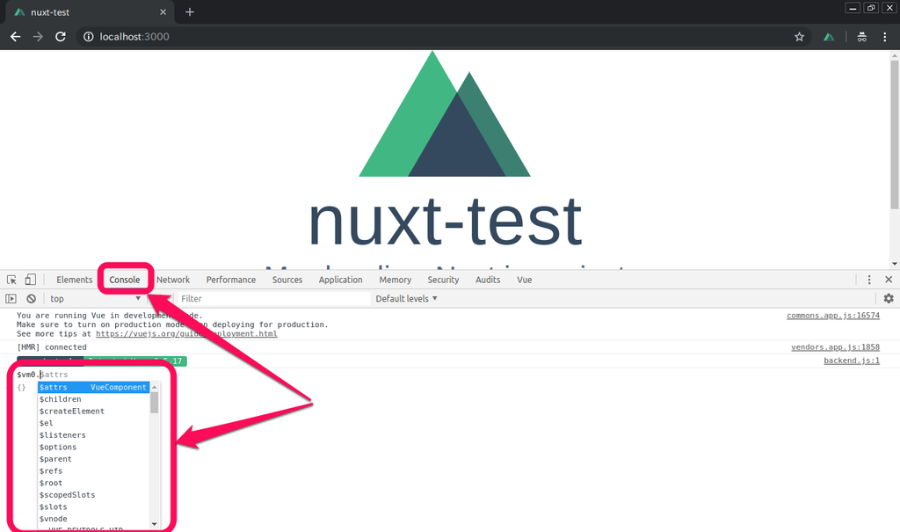Open console settings gear

click(889, 299)
